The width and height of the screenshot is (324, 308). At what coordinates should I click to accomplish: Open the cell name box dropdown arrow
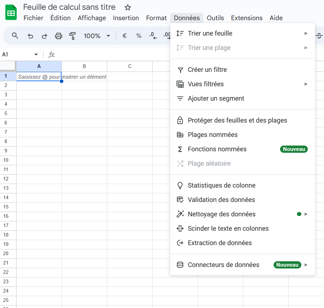[36, 55]
